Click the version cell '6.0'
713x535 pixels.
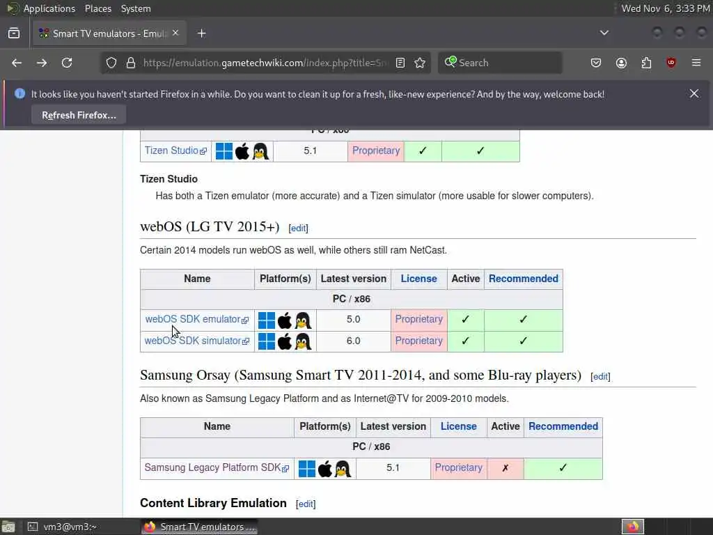(353, 341)
